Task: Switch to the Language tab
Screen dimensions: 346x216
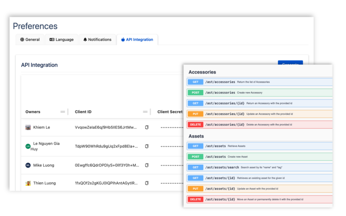Action: click(61, 39)
